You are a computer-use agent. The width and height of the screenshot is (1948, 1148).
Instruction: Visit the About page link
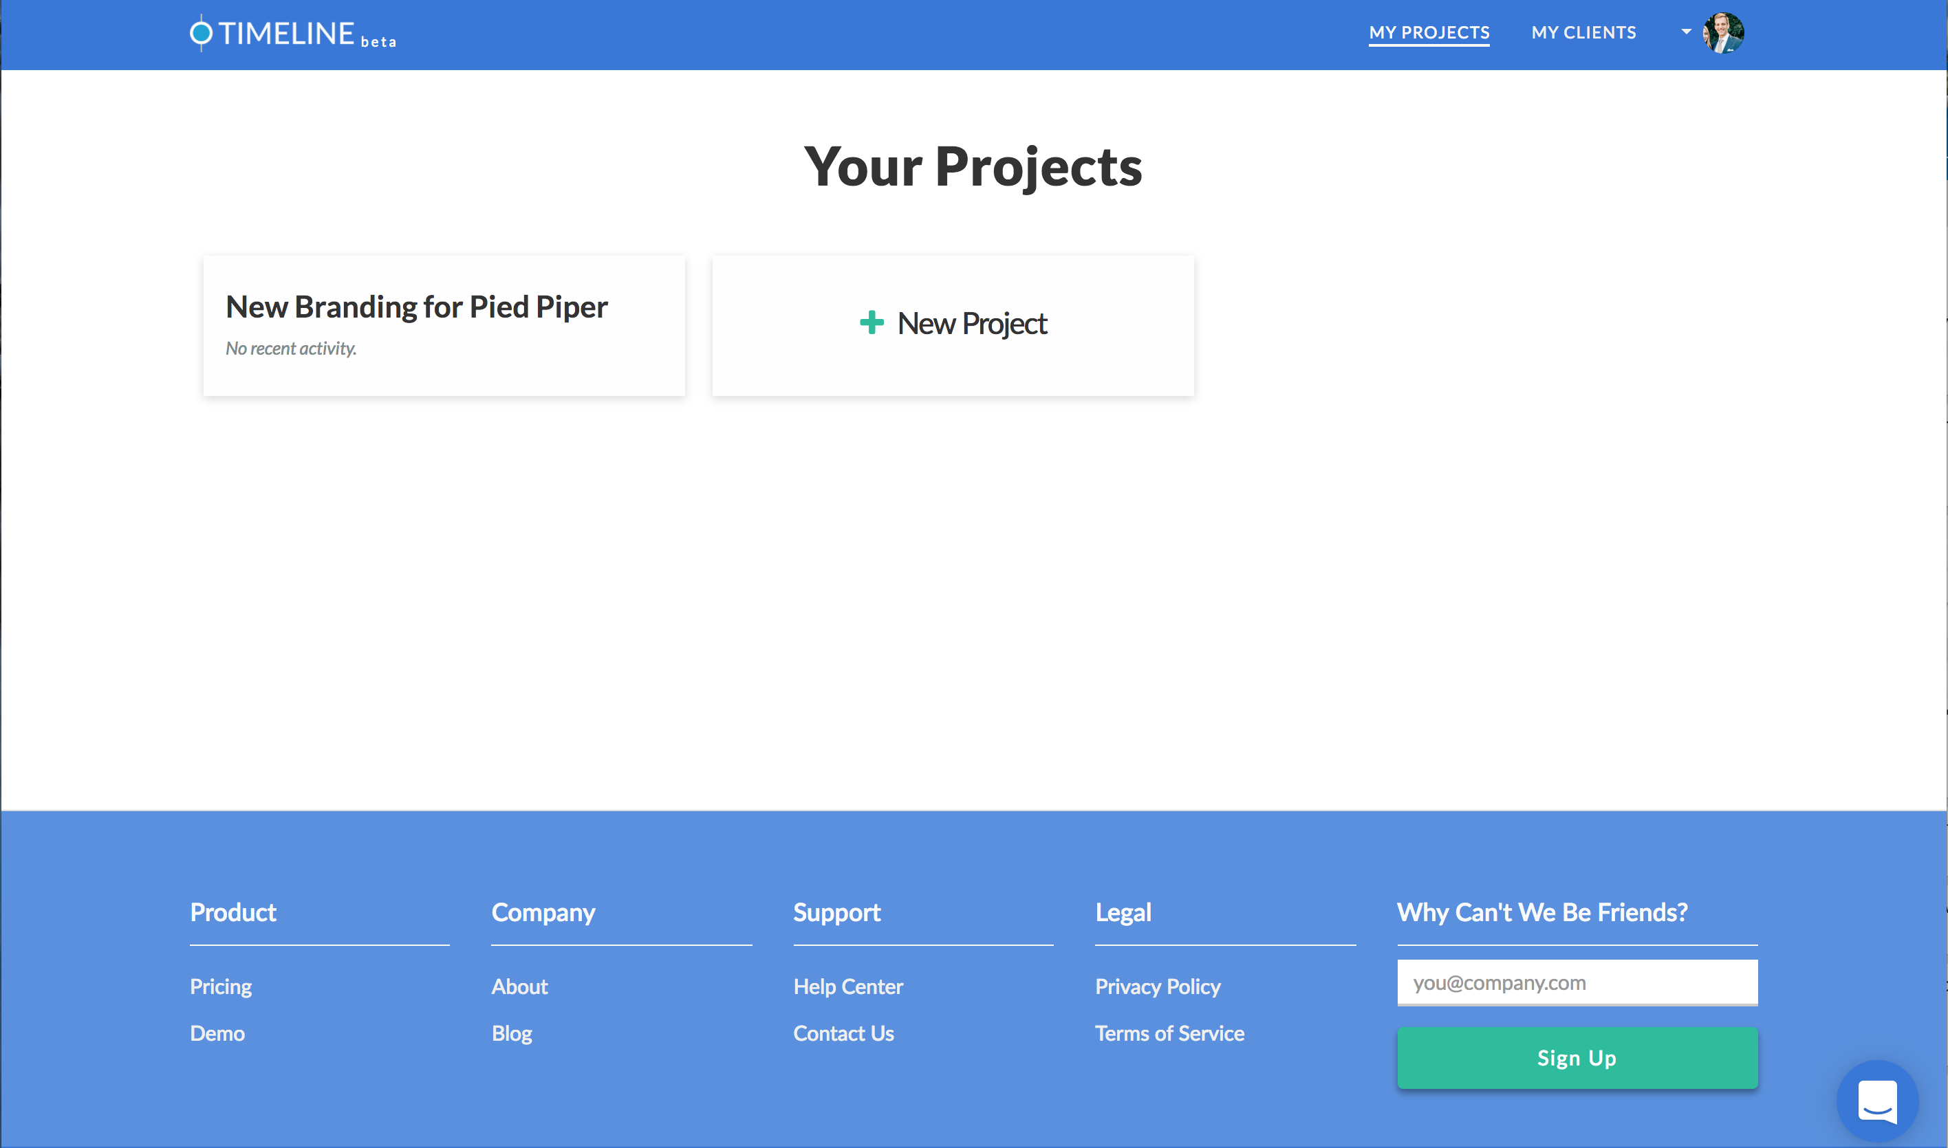[x=519, y=987]
